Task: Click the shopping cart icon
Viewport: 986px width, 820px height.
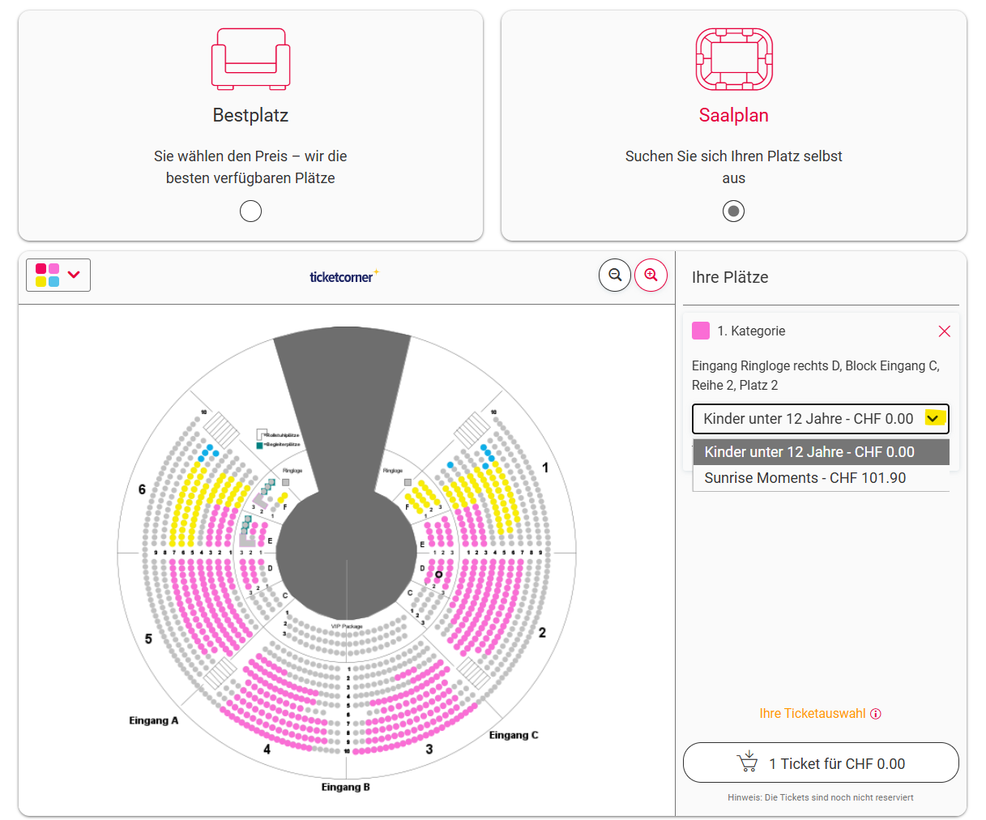Action: coord(747,762)
